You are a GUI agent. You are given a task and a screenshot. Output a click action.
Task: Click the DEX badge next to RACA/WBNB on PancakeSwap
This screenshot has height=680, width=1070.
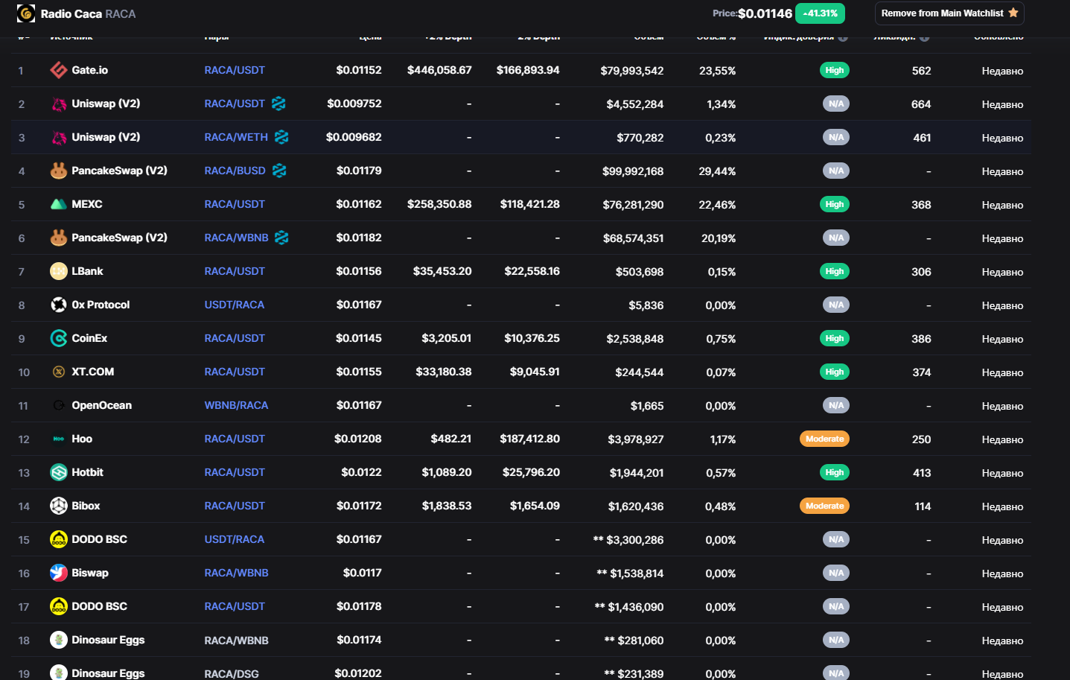(281, 238)
